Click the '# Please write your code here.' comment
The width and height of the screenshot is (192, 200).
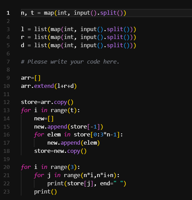[70, 62]
